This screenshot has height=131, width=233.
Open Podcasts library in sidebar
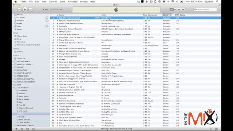[21, 20]
